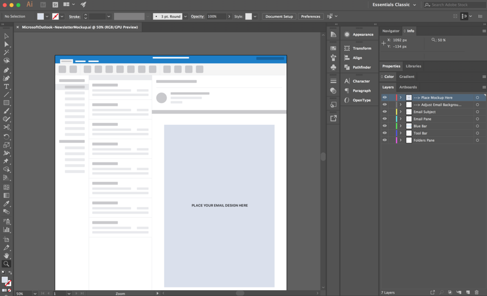Click the Document Setup button

tap(279, 16)
